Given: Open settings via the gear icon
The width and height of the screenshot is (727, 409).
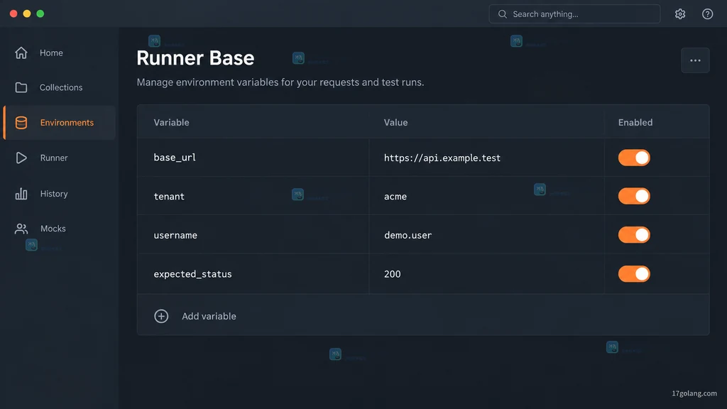Looking at the screenshot, I should 679,14.
